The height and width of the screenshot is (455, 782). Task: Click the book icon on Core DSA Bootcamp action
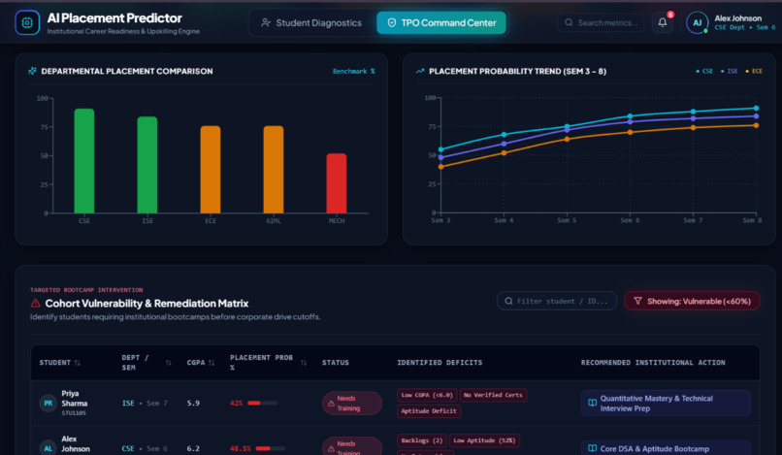click(592, 448)
